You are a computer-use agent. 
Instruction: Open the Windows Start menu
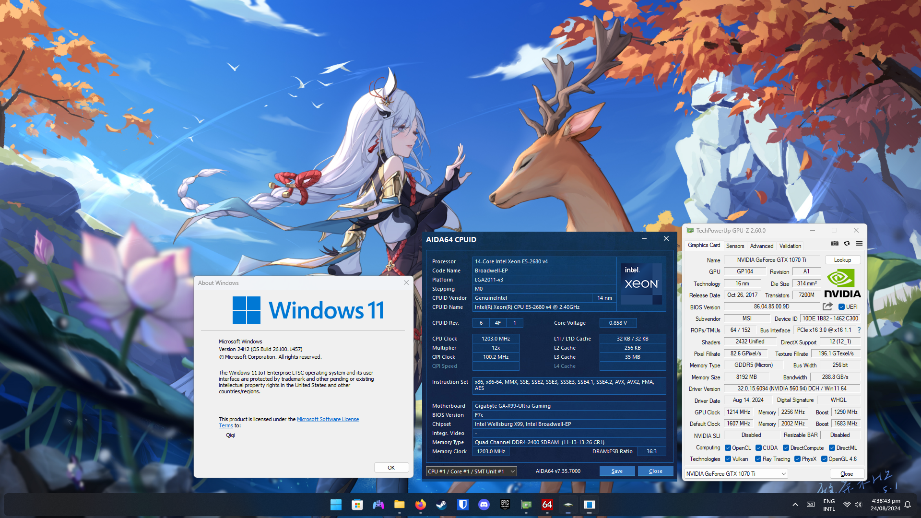pyautogui.click(x=336, y=505)
